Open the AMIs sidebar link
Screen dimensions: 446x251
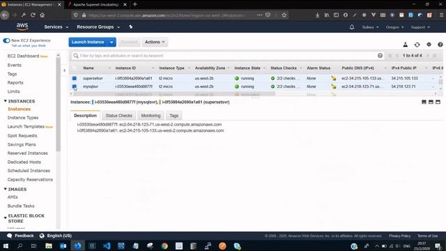tap(13, 197)
